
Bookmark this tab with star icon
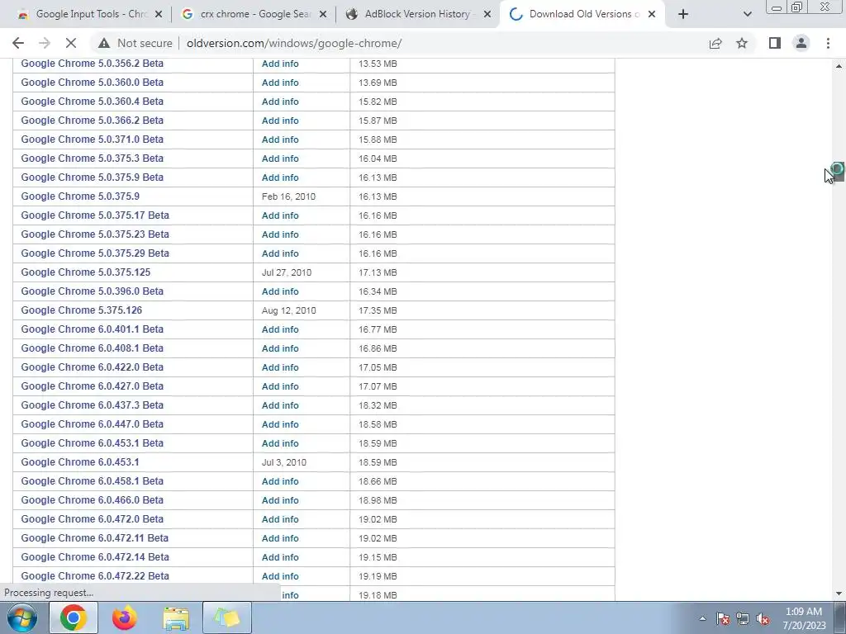[x=742, y=43]
